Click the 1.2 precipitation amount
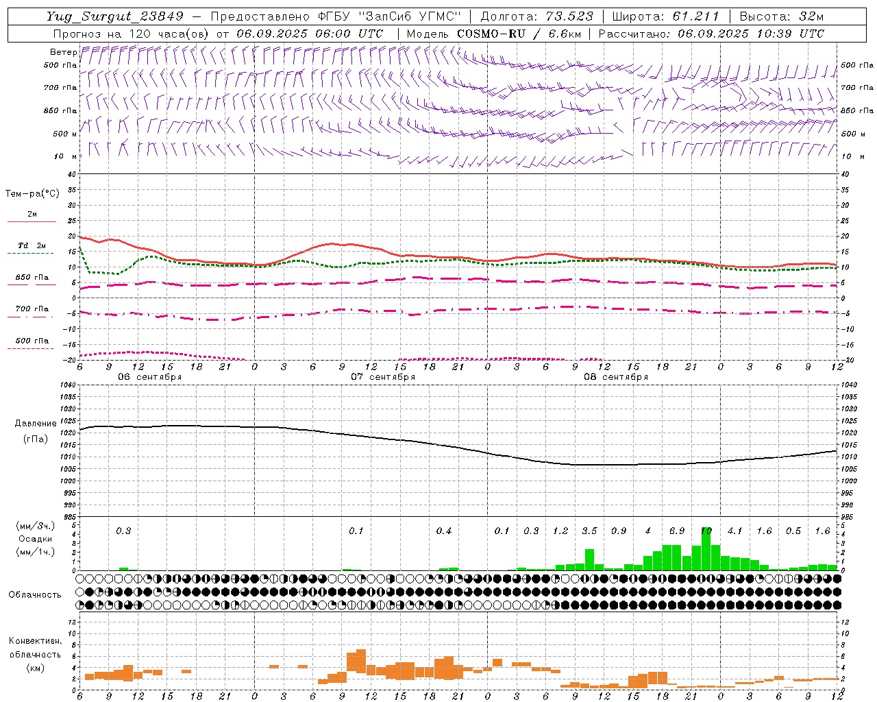 560,531
